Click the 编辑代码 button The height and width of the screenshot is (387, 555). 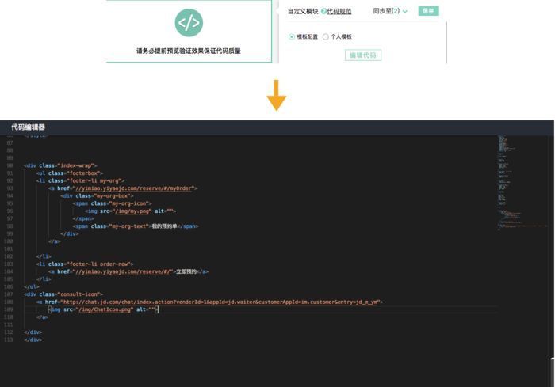(363, 55)
